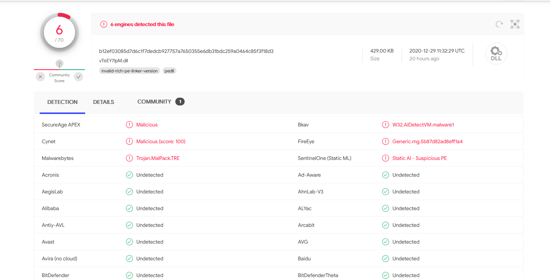This screenshot has height=279, width=550.
Task: Vote the file as malicious with X button
Action: click(40, 77)
